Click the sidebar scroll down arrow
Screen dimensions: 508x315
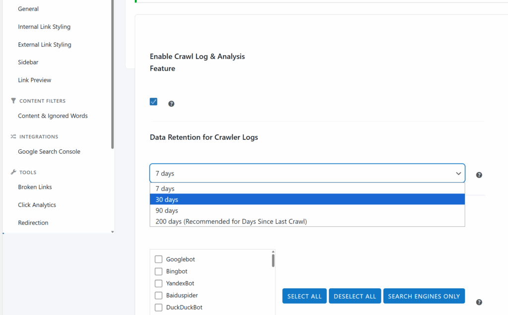pos(113,232)
